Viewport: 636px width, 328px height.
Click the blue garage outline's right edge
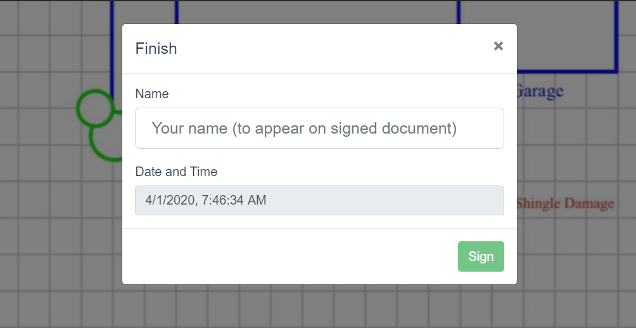[x=616, y=37]
